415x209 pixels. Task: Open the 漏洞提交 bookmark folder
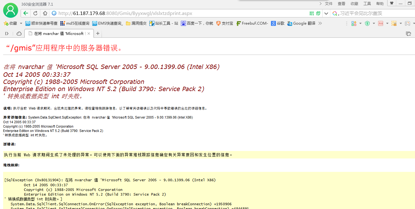[x=136, y=23]
